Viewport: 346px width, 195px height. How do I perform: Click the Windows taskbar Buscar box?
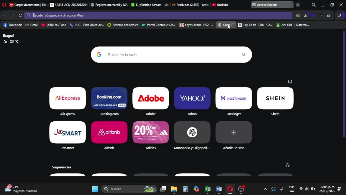click(x=129, y=189)
